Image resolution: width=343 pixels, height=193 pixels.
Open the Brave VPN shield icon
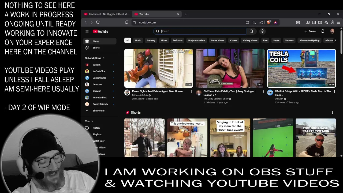(x=333, y=22)
